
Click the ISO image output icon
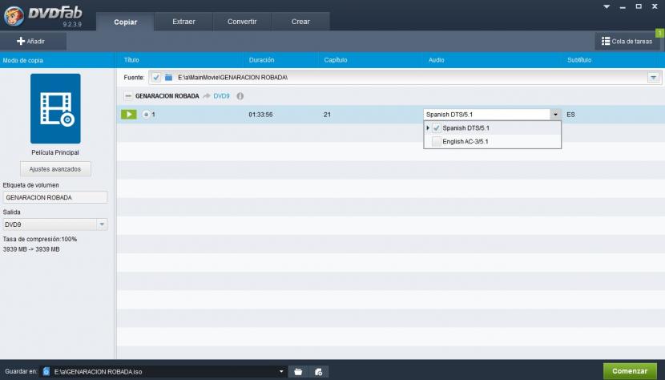319,372
